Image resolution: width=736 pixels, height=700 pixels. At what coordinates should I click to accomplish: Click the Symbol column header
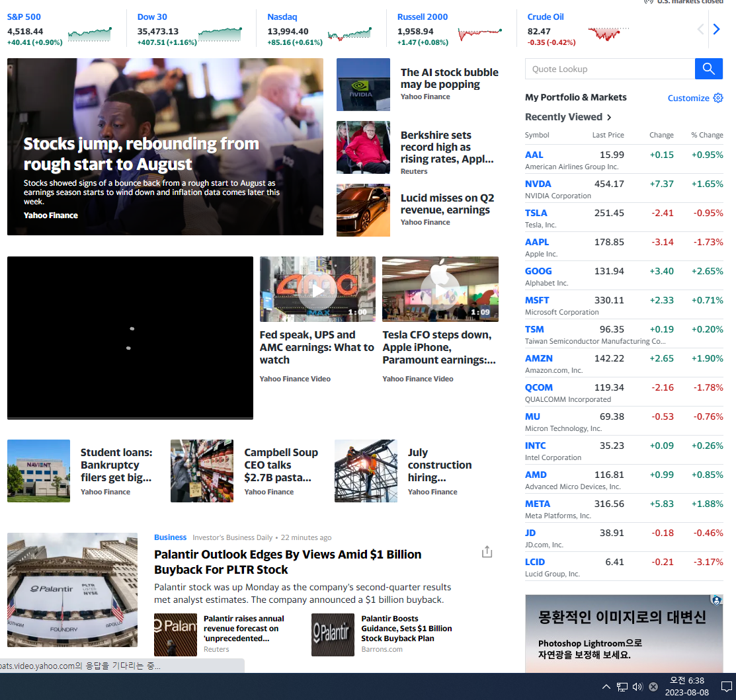pos(537,135)
